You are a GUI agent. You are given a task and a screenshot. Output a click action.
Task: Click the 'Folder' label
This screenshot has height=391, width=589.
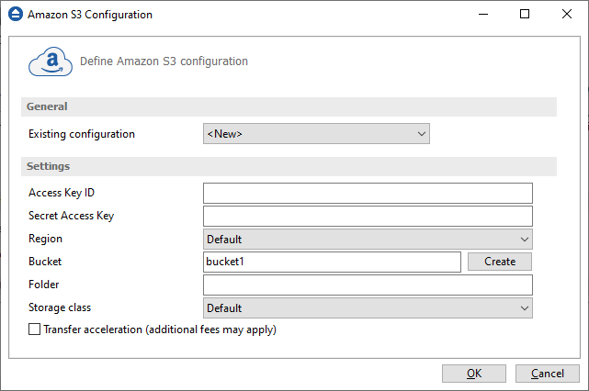pyautogui.click(x=44, y=285)
